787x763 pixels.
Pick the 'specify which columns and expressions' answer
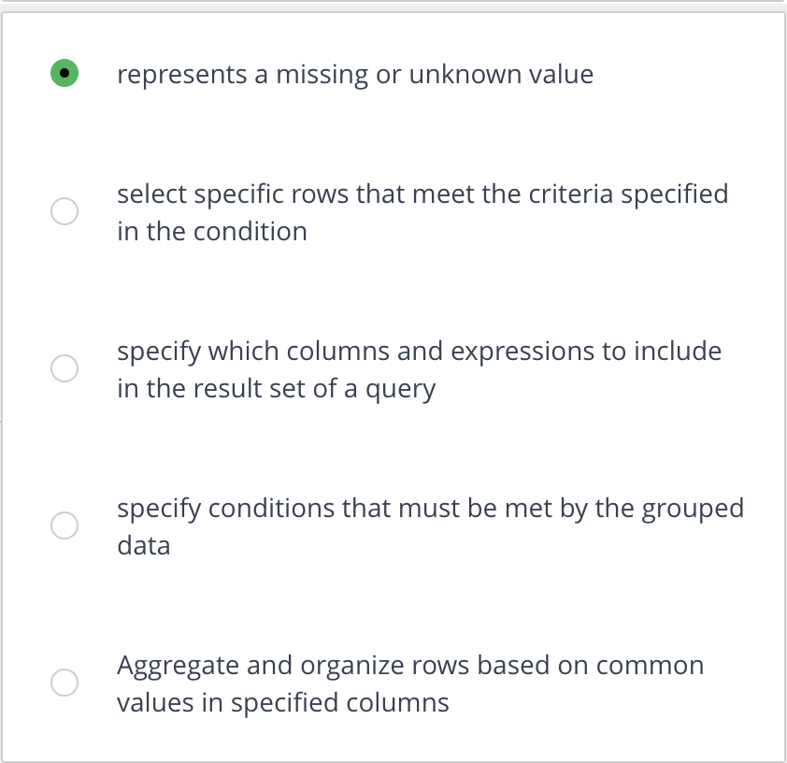coord(64,367)
